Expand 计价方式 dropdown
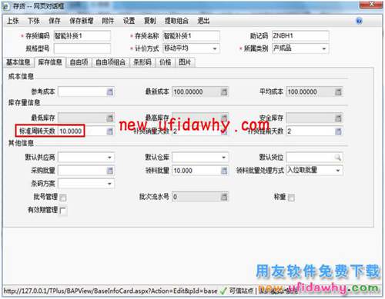Screen dimensions: 385x299 [x=215, y=48]
